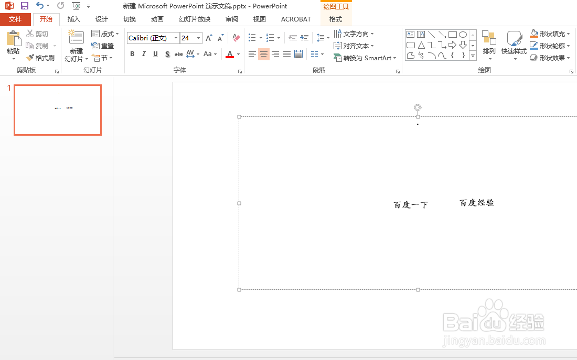Reset the slide with 重置

103,46
